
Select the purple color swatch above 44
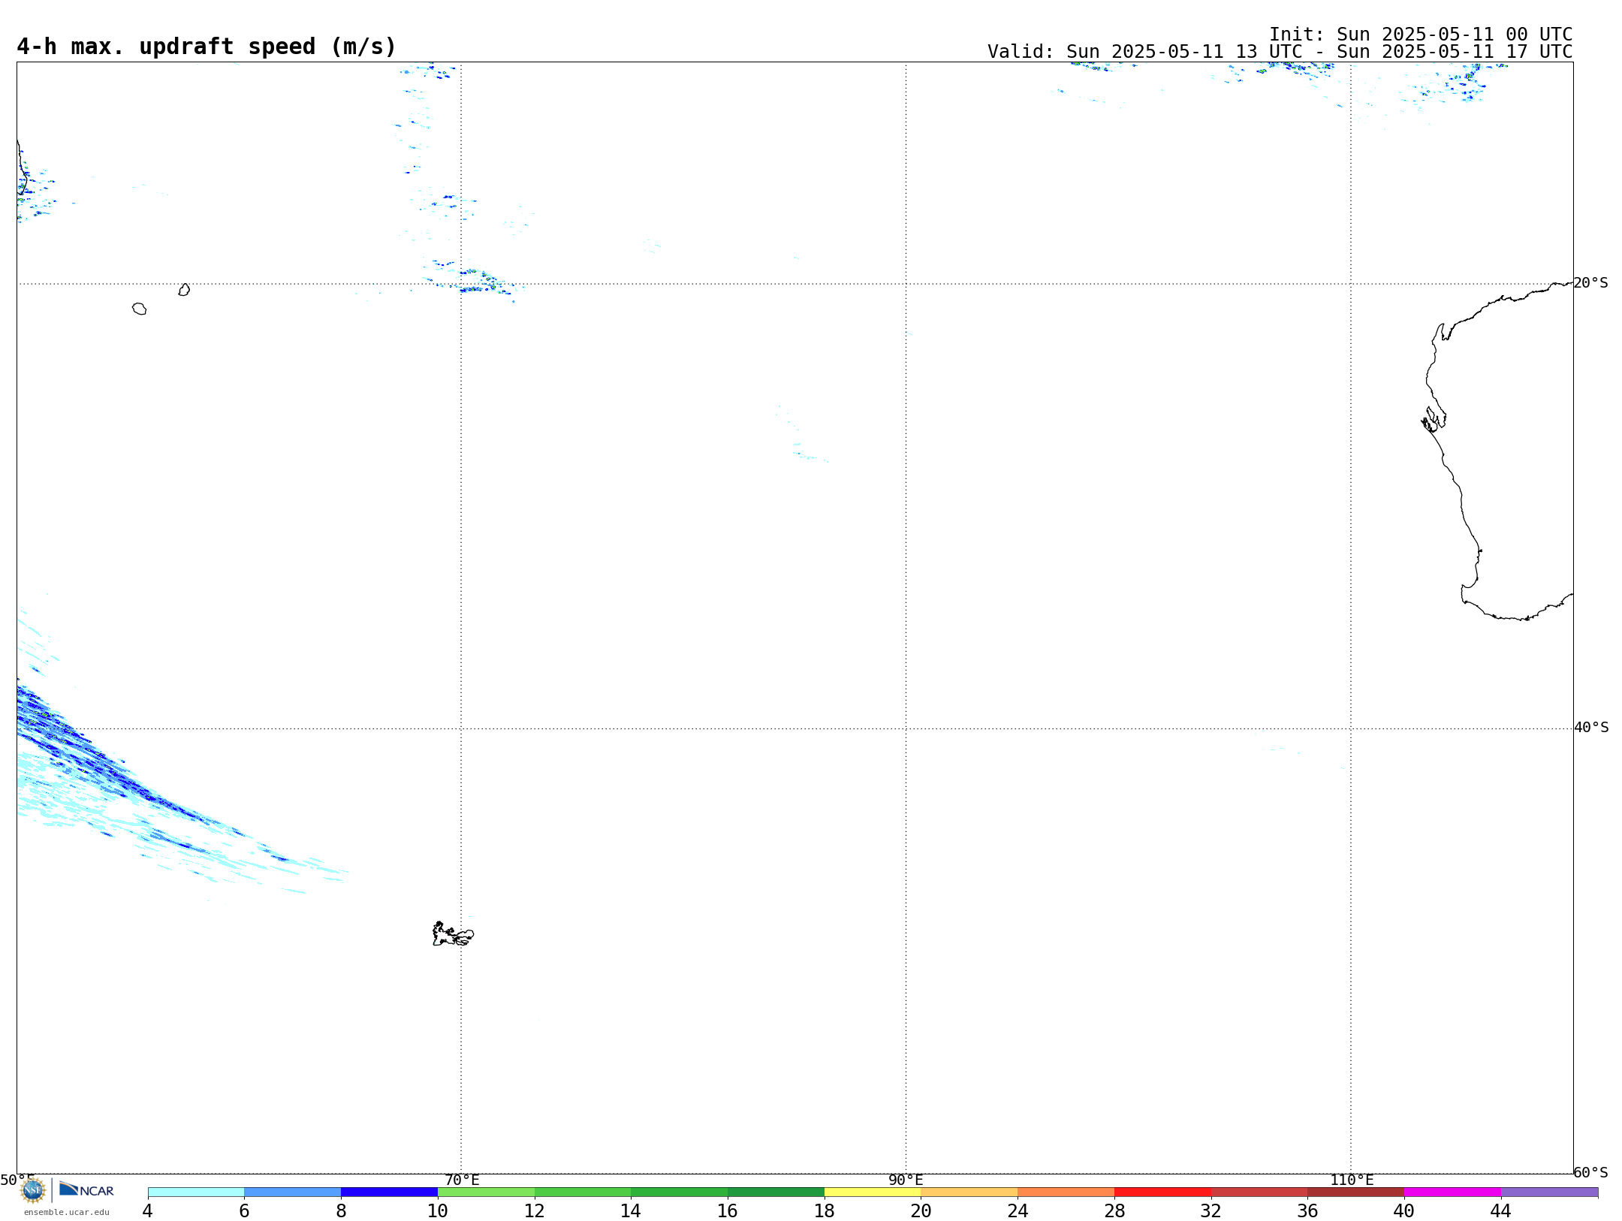coord(1549,1192)
